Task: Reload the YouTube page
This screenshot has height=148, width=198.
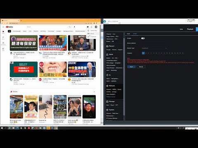Action: tap(7, 23)
